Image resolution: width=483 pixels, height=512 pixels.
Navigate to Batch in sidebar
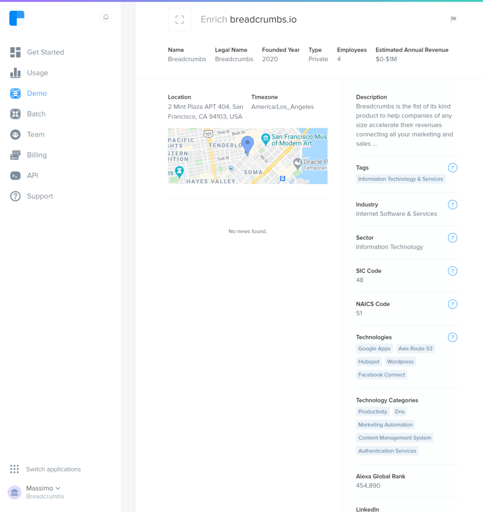(36, 114)
